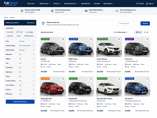
Task: Open Saved cars heart icon in header
Action: tap(137, 4)
